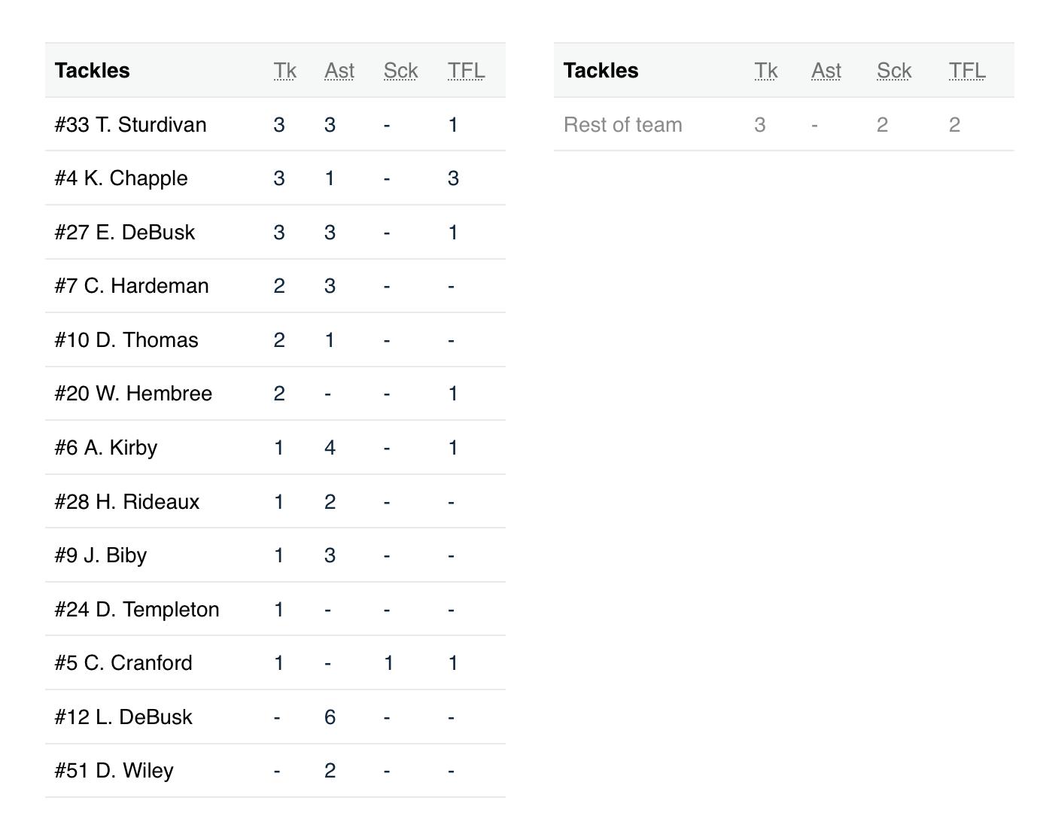The image size is (1037, 837).
Task: Click the Rest of team row
Action: point(622,125)
